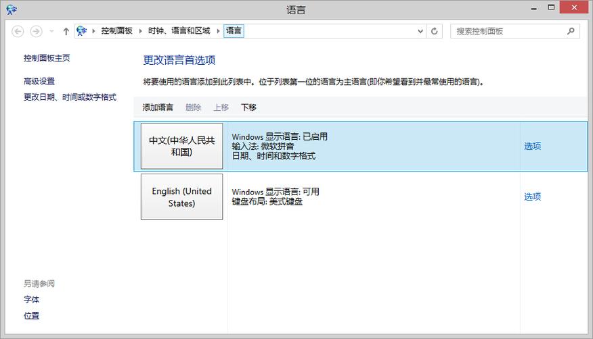This screenshot has height=339, width=593.
Task: Click the language icon in address bar
Action: 81,30
